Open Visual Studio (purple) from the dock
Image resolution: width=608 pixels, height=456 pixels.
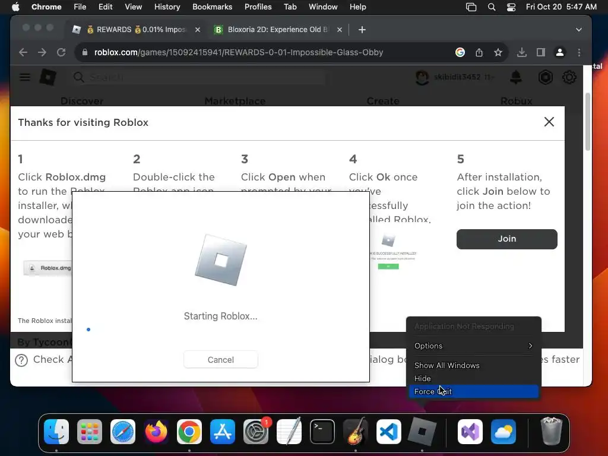[x=470, y=432]
